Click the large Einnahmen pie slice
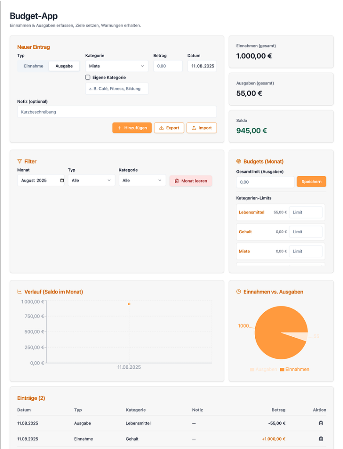The image size is (343, 449). (x=272, y=329)
